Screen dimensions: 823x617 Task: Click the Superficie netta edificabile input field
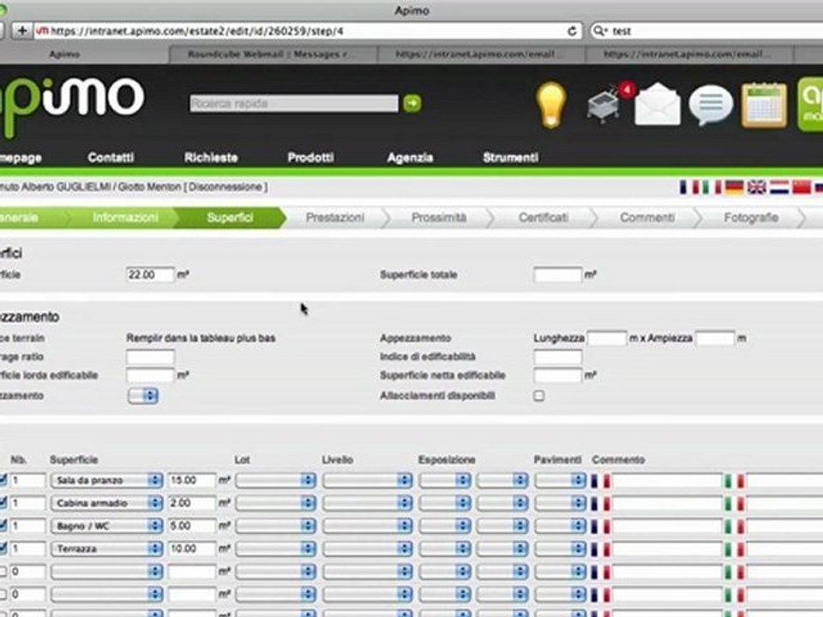click(557, 375)
